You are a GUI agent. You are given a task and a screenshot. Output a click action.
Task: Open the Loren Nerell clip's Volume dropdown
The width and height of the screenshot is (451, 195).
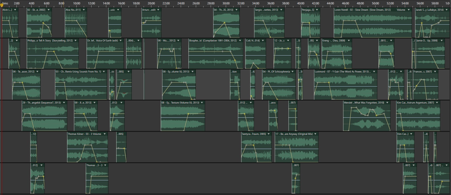408,10
